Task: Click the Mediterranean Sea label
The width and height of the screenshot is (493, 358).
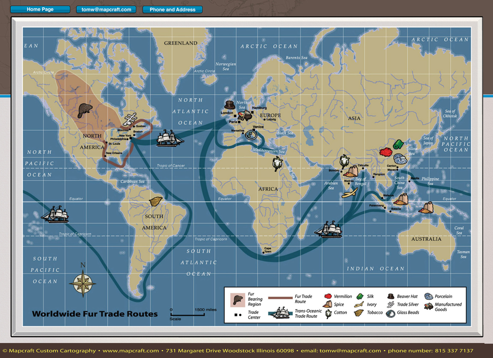Action: (269, 150)
